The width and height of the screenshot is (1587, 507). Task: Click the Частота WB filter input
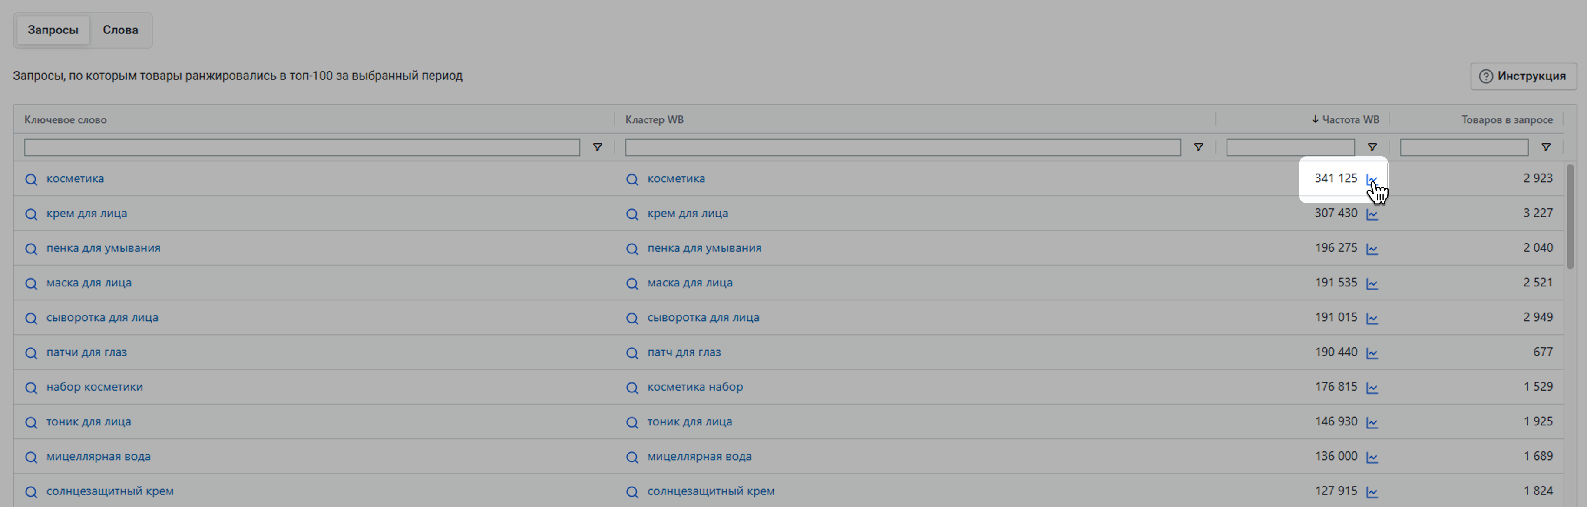click(1290, 147)
